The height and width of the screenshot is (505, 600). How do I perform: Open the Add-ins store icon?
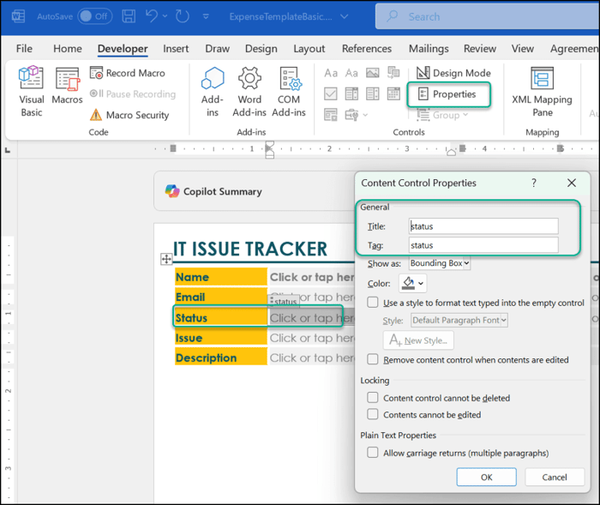pyautogui.click(x=212, y=91)
